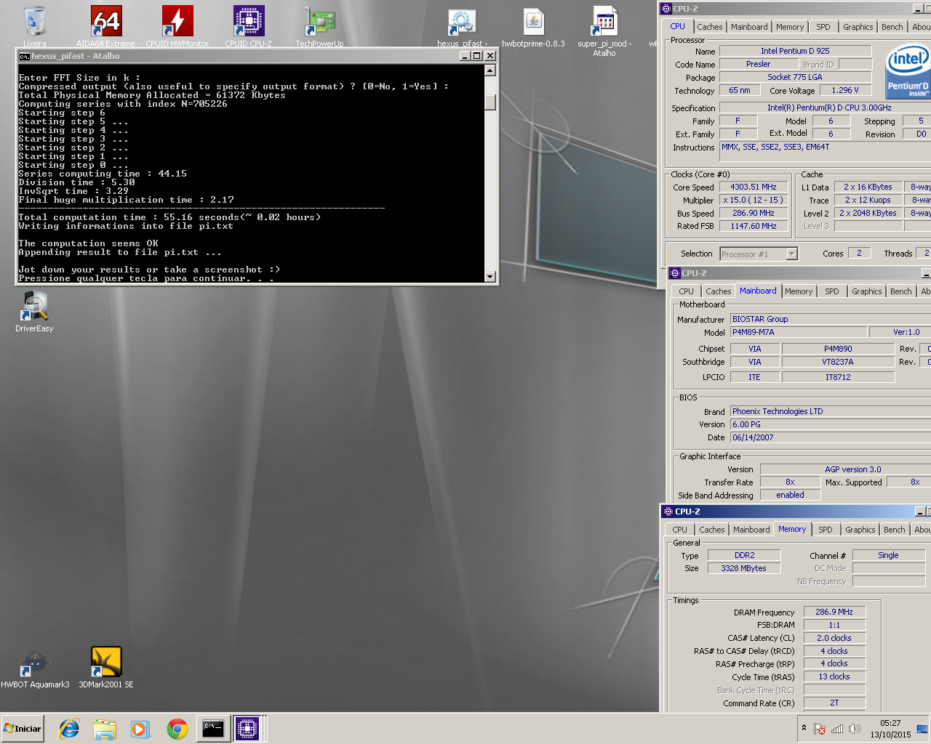Screen dimensions: 931x744
Task: Select SPD tab in top CPU-Z window
Action: click(x=823, y=27)
